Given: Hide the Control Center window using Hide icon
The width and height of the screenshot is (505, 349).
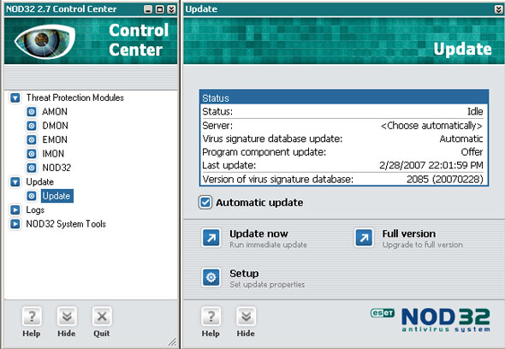Looking at the screenshot, I should (x=67, y=316).
